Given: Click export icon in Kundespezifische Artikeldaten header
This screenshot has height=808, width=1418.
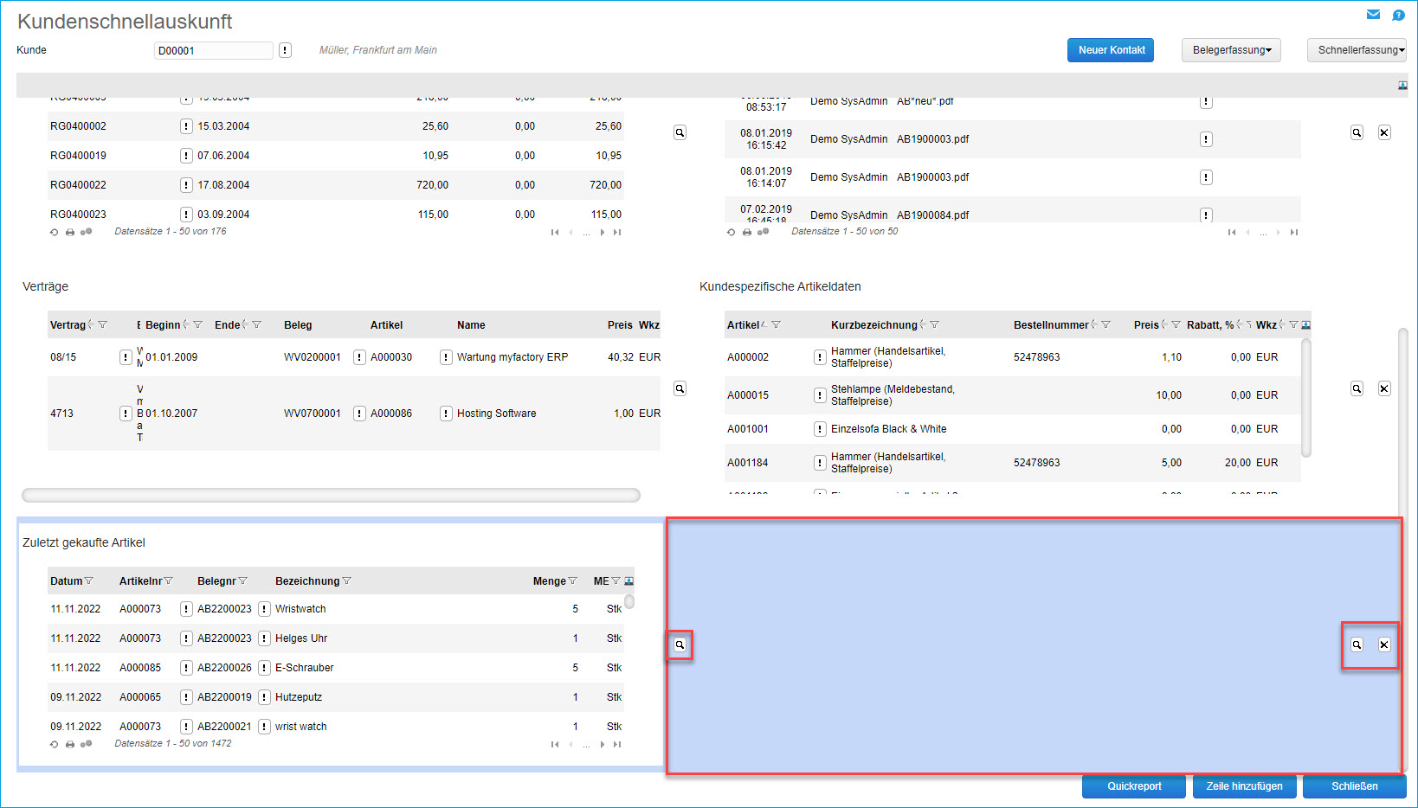Looking at the screenshot, I should click(1306, 325).
